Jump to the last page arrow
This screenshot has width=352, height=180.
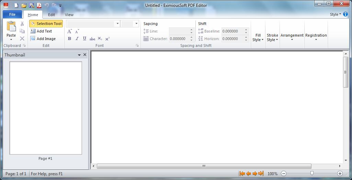(x=261, y=174)
